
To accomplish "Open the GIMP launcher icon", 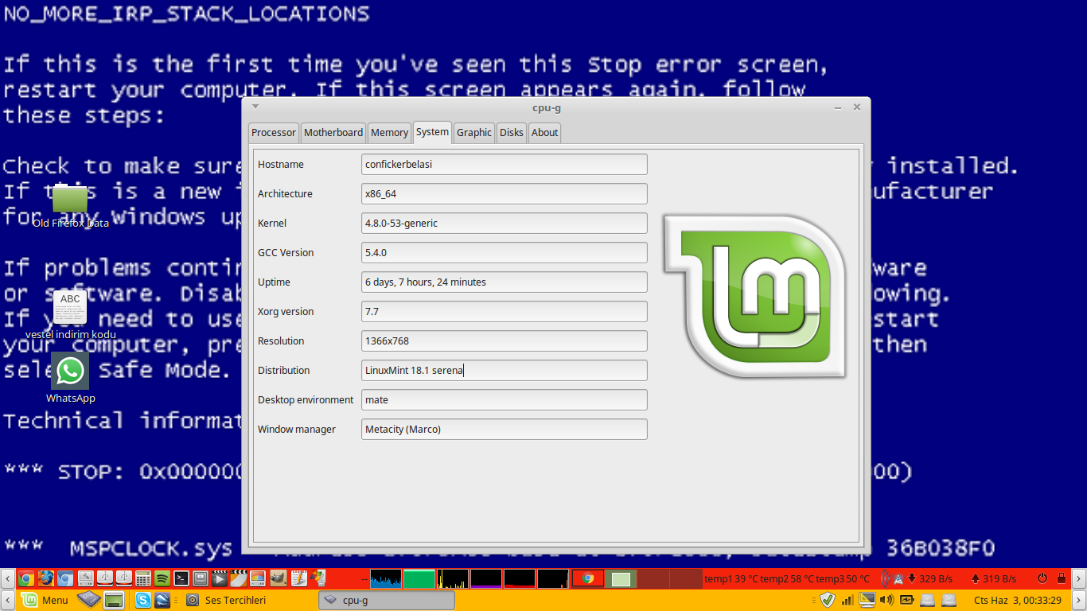I will pos(278,578).
